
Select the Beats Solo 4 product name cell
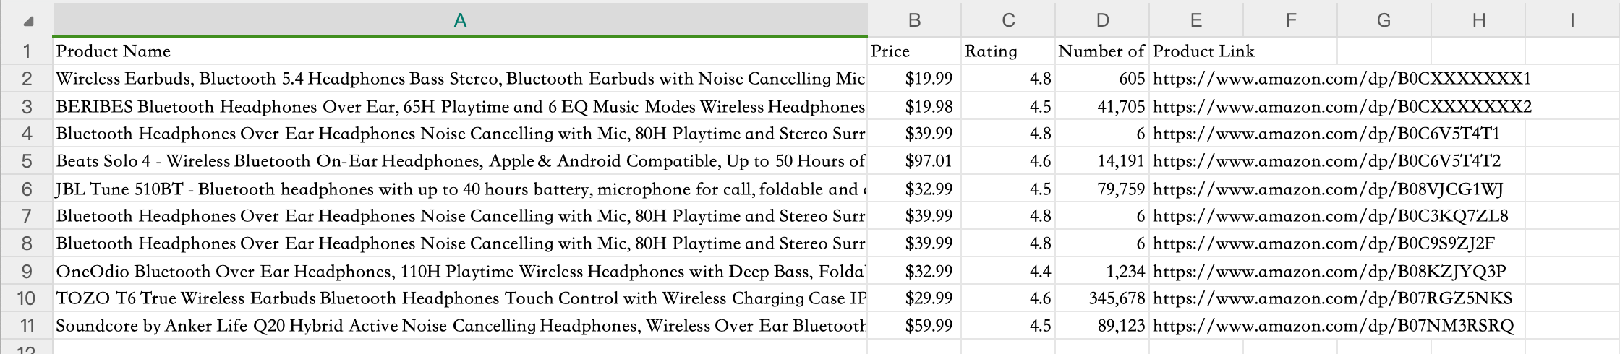[x=460, y=161]
